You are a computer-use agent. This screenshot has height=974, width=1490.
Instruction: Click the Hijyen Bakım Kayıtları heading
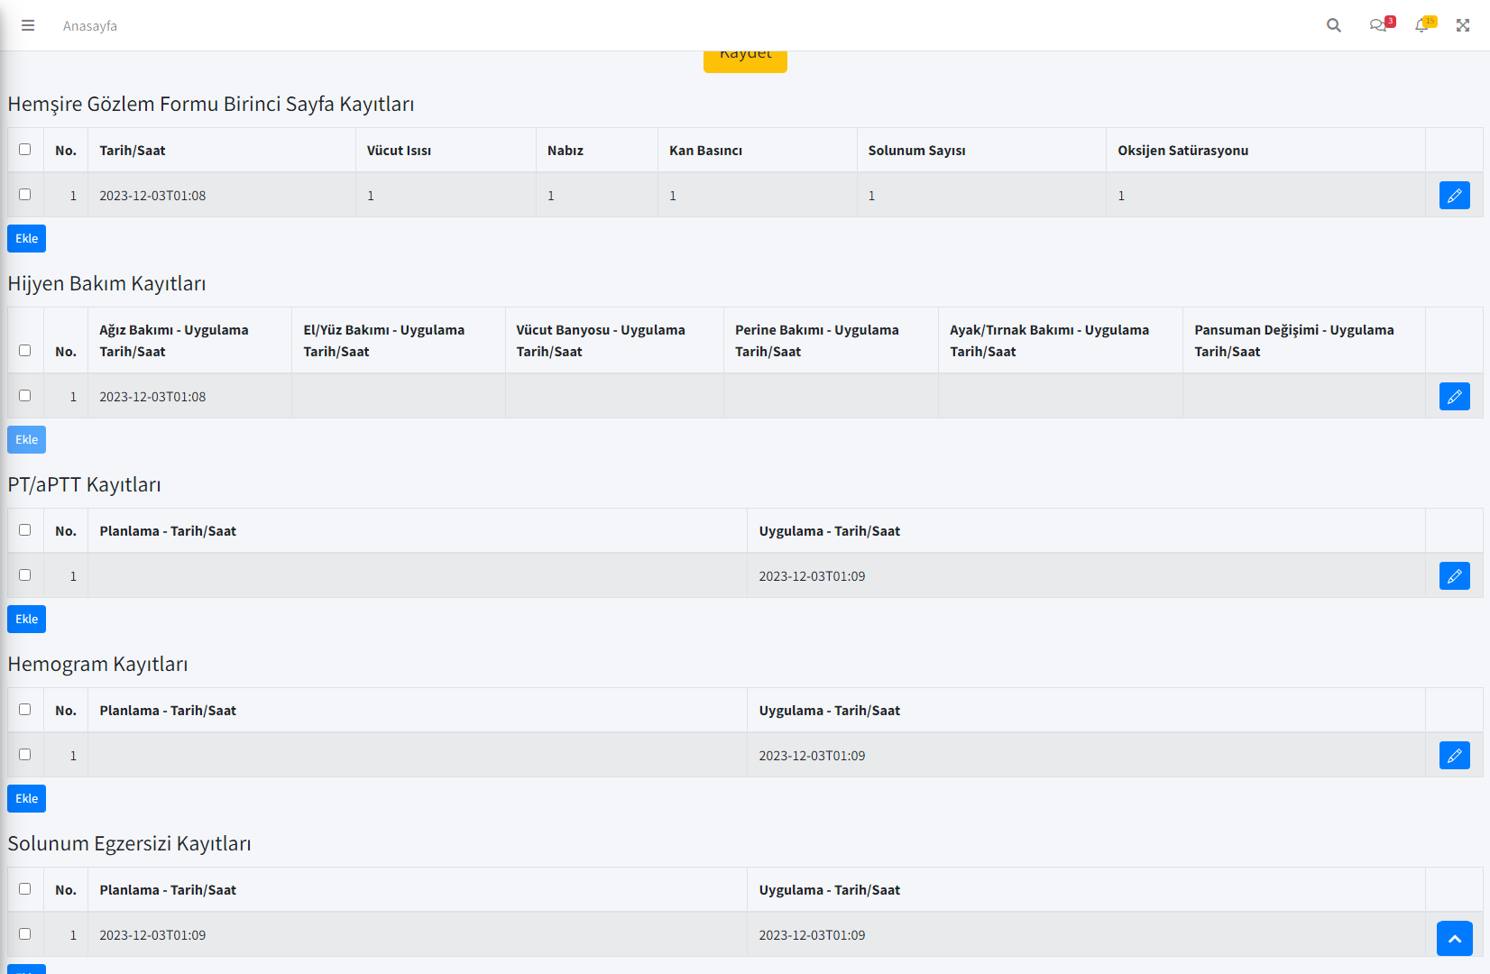coord(106,283)
